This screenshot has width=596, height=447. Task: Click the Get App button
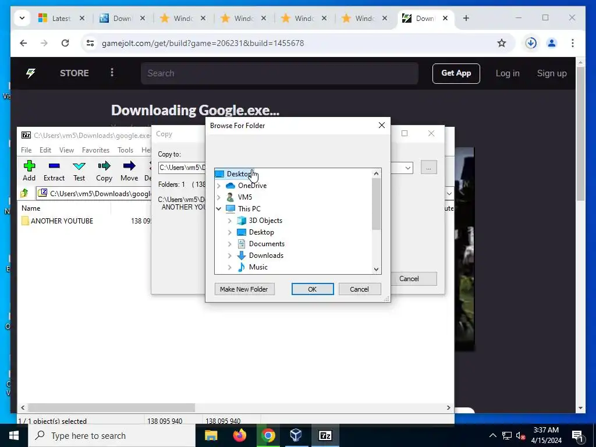pyautogui.click(x=456, y=73)
